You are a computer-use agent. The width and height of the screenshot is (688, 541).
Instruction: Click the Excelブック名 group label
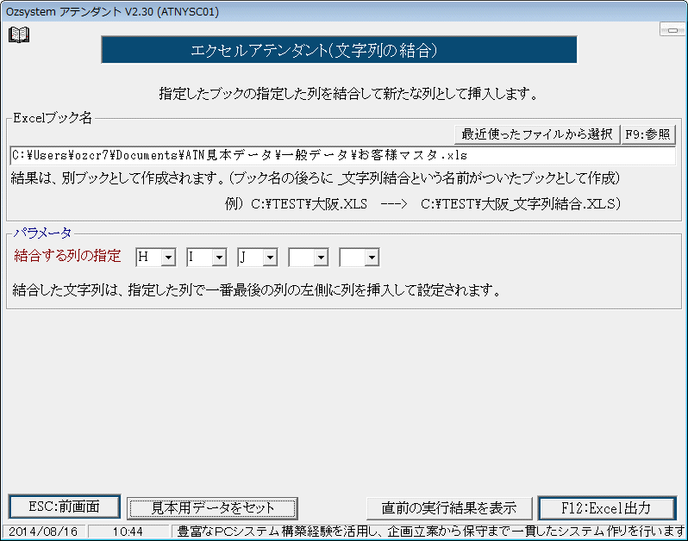point(53,118)
